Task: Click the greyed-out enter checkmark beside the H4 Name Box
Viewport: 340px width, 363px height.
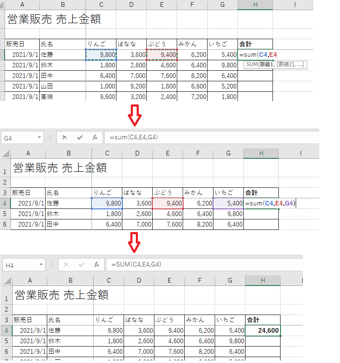Action: coord(81,264)
